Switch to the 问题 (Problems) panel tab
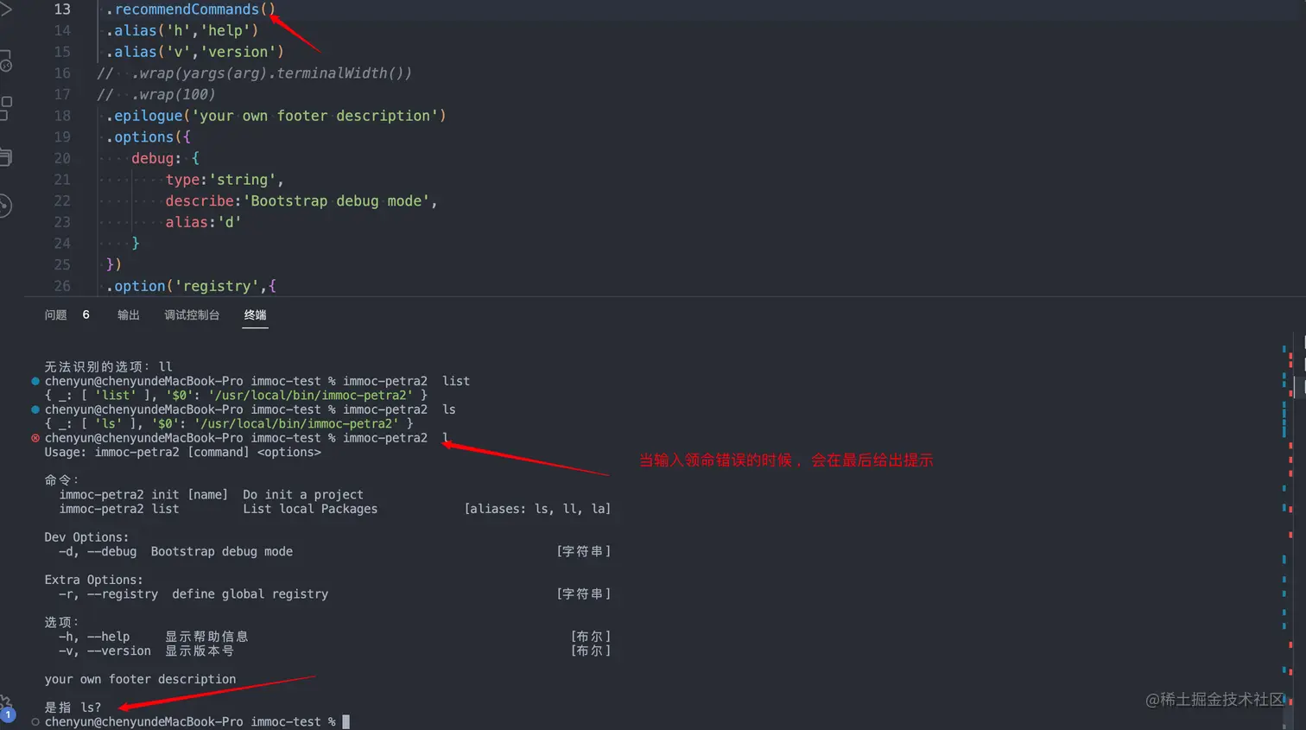Image resolution: width=1306 pixels, height=730 pixels. pyautogui.click(x=55, y=315)
